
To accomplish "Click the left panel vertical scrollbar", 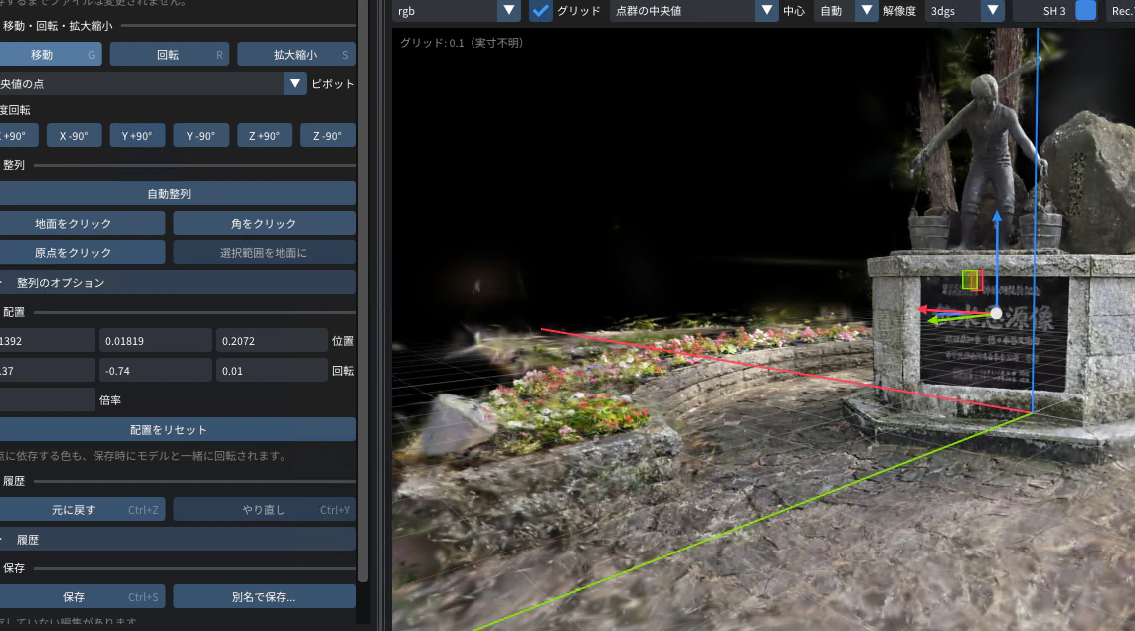I will 363,289.
